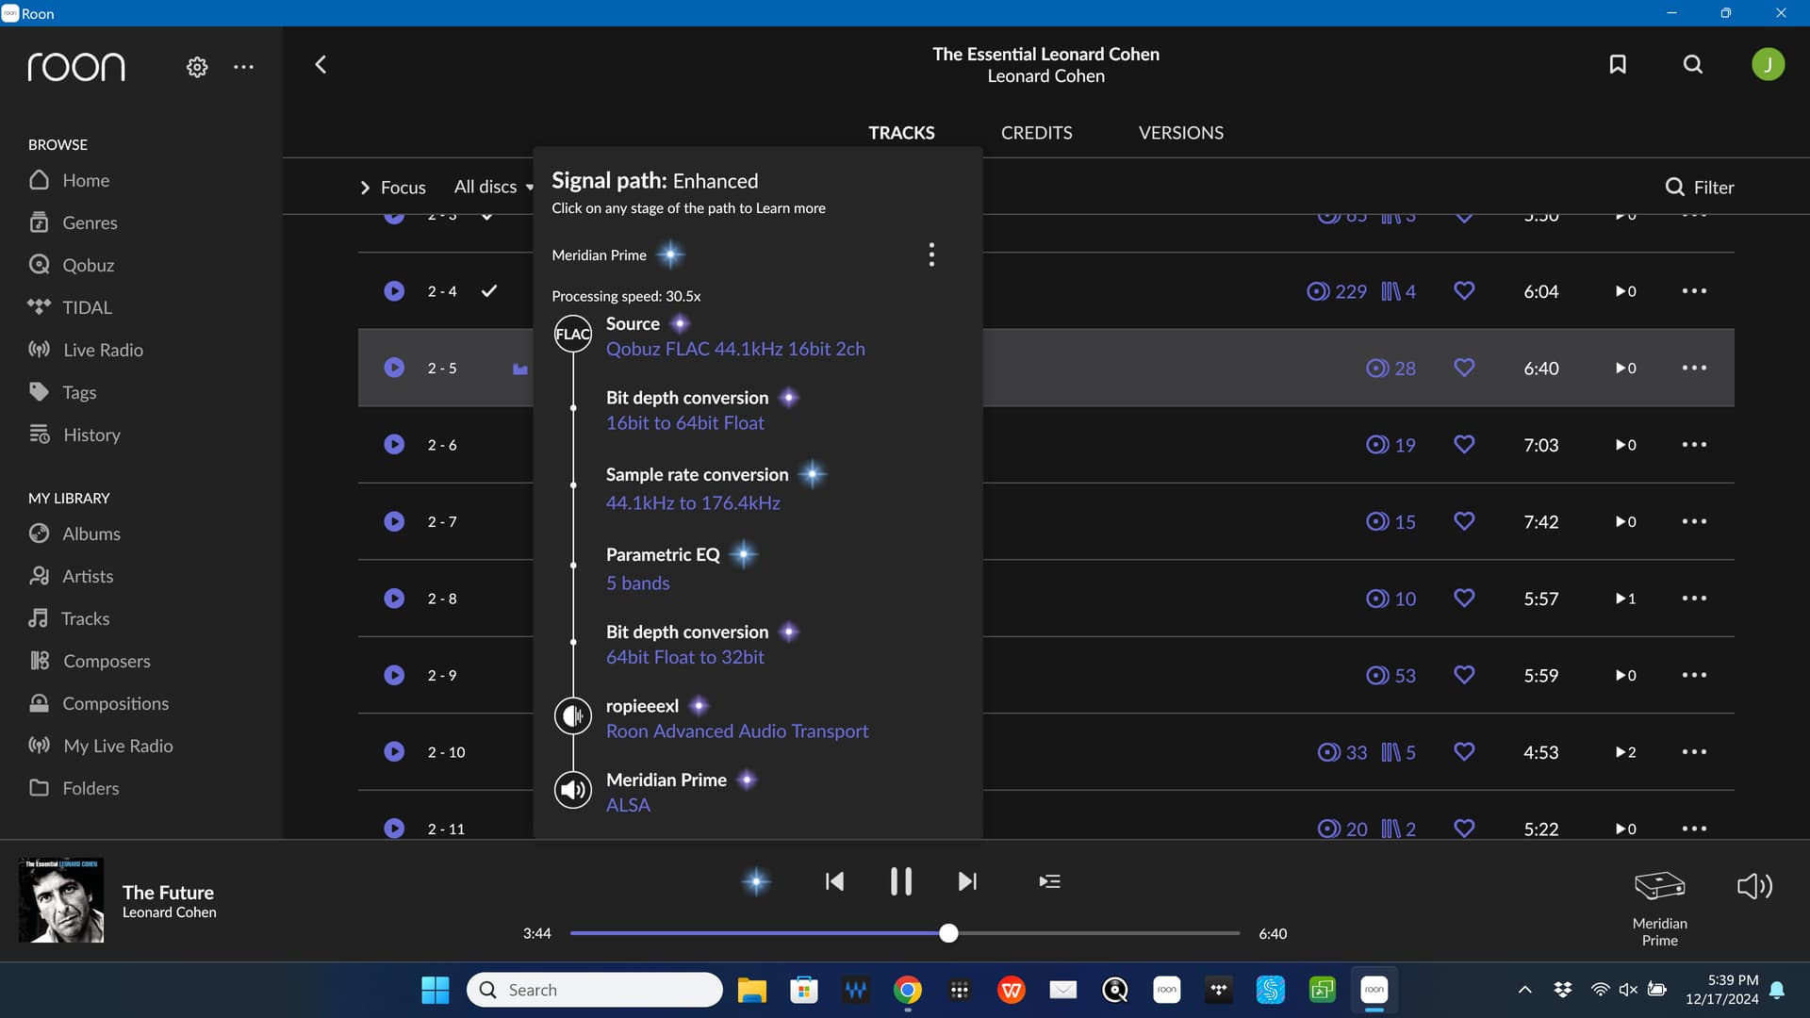The image size is (1810, 1018).
Task: Open the more options menu beside settings
Action: 243,67
